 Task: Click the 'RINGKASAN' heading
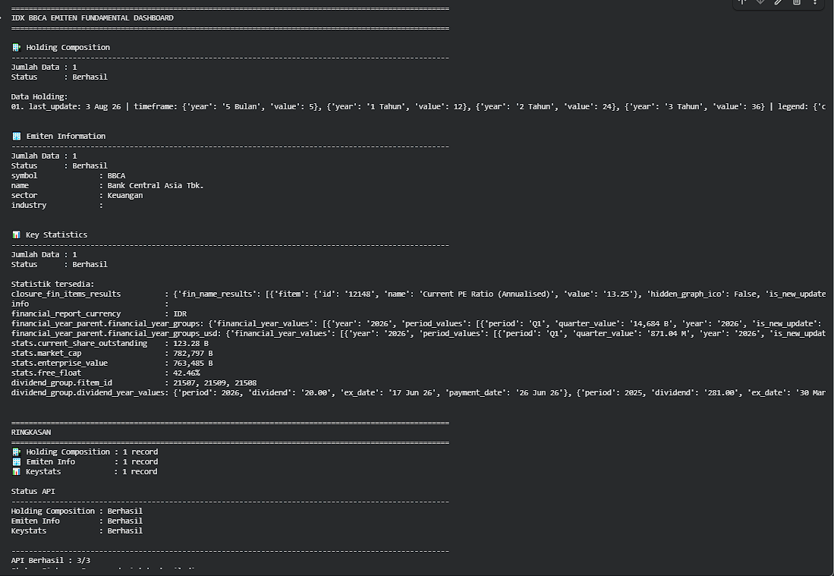(x=31, y=433)
